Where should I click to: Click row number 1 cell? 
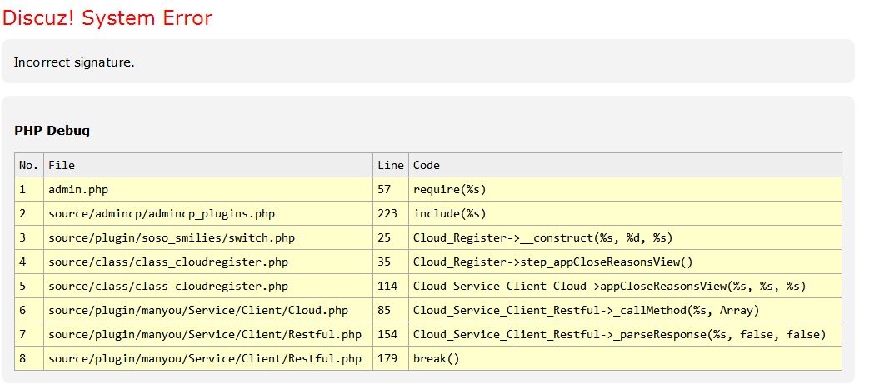tap(29, 189)
